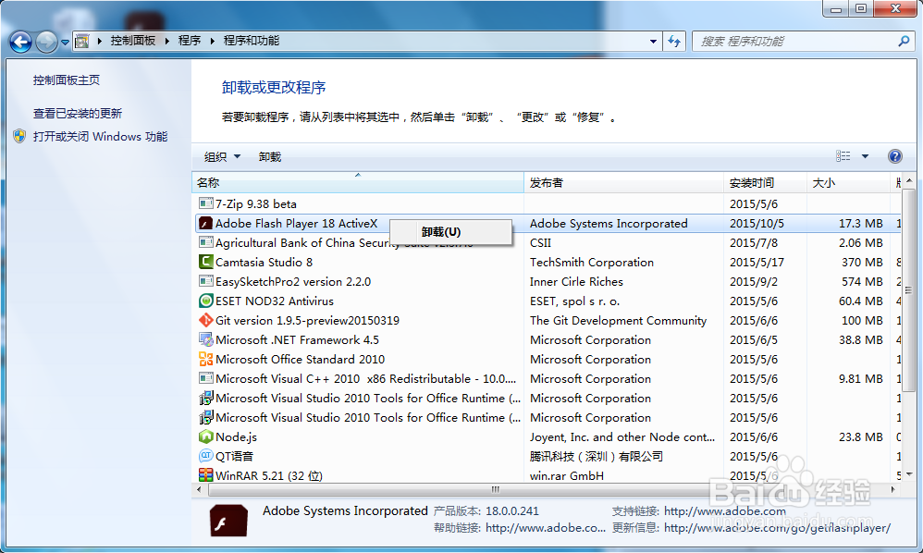Click Inner Cirle Riches publisher cell

(576, 282)
